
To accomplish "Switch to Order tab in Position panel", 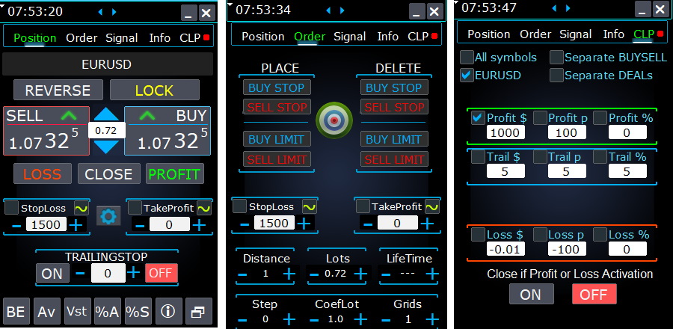I will 82,38.
